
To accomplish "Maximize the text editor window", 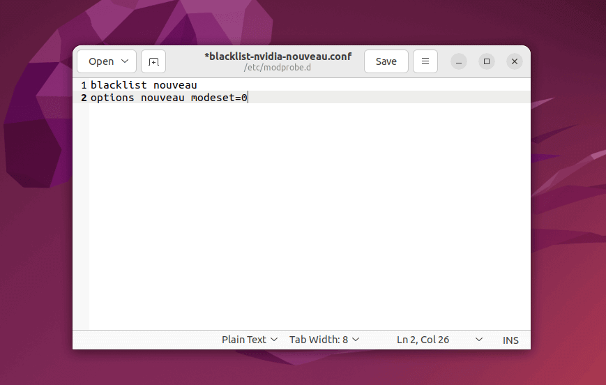I will coord(487,61).
